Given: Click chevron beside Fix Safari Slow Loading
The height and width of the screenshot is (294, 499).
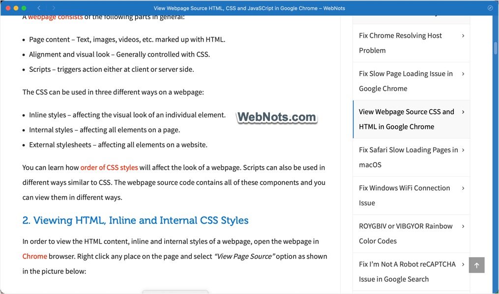Looking at the screenshot, I should tap(463, 150).
